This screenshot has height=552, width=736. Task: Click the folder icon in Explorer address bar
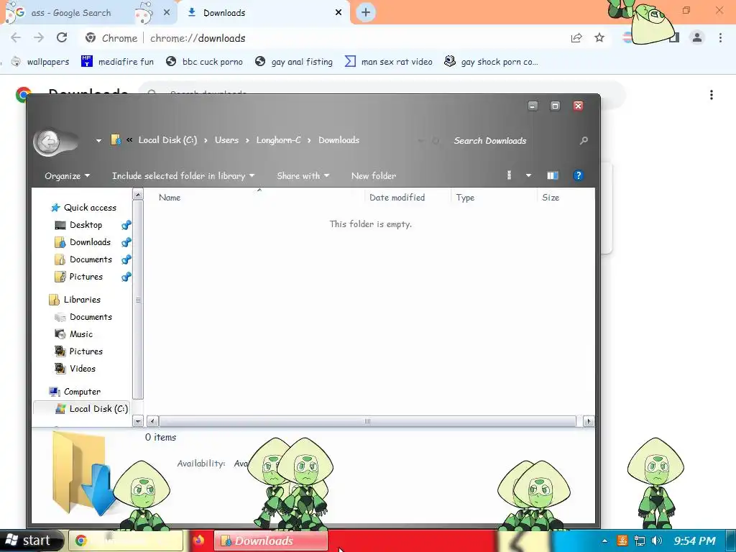[116, 140]
